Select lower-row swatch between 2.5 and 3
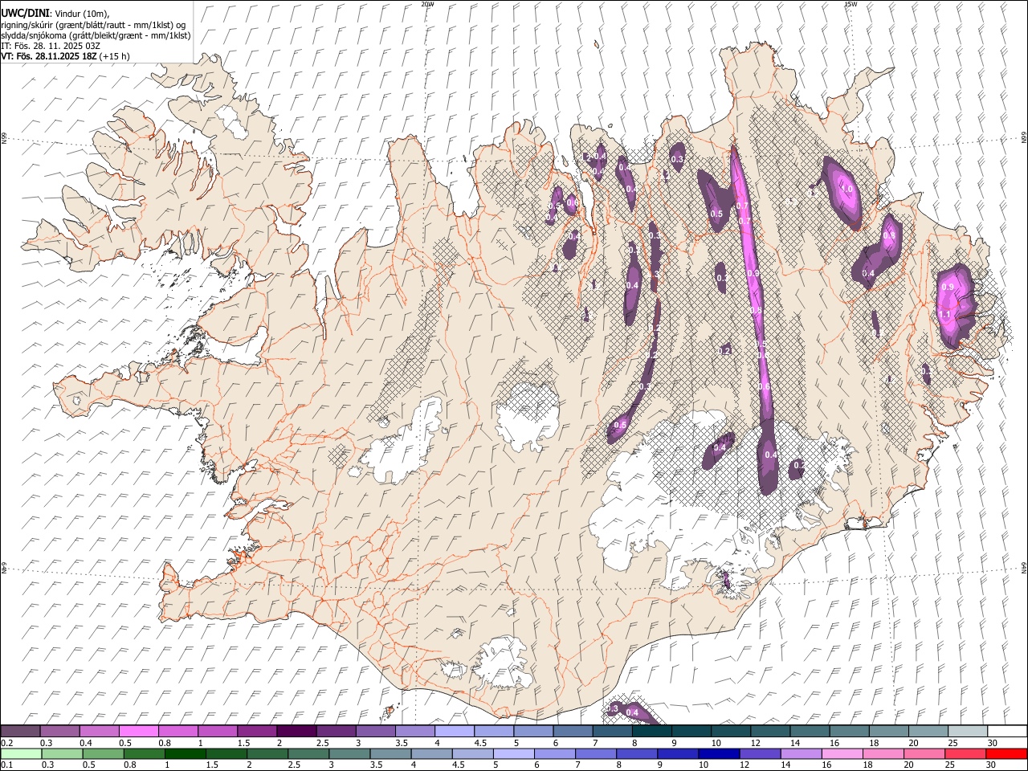Screen dimensions: 1028x771 click(308, 753)
